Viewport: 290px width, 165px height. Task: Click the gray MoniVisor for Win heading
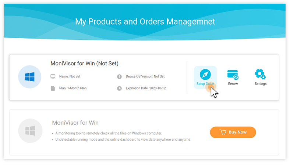click(x=75, y=123)
